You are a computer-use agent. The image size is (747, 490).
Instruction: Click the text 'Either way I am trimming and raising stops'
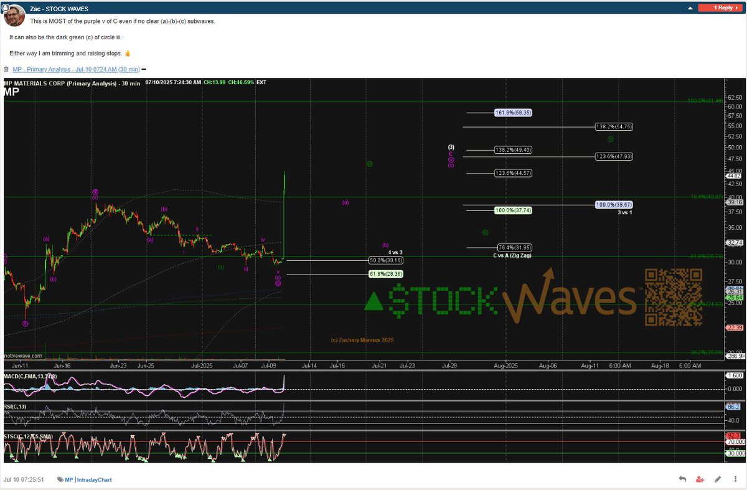click(x=65, y=54)
